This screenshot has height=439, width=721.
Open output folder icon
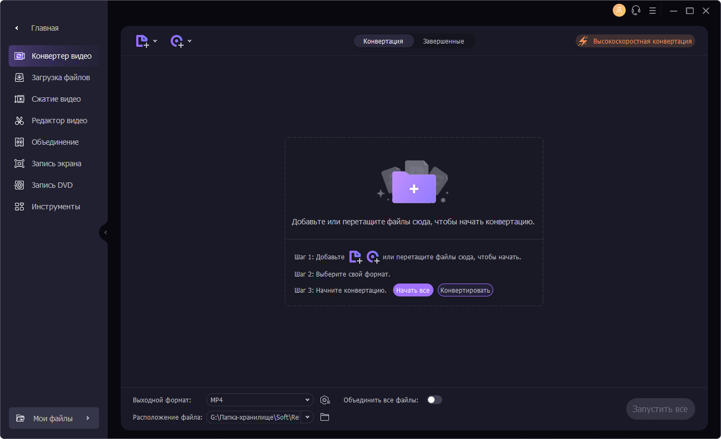(x=325, y=417)
